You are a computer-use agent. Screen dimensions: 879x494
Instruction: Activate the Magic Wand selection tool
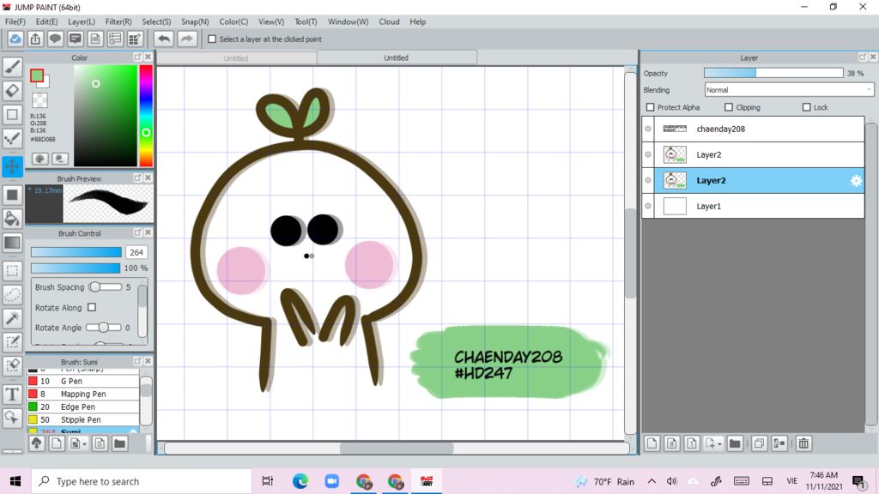[13, 318]
